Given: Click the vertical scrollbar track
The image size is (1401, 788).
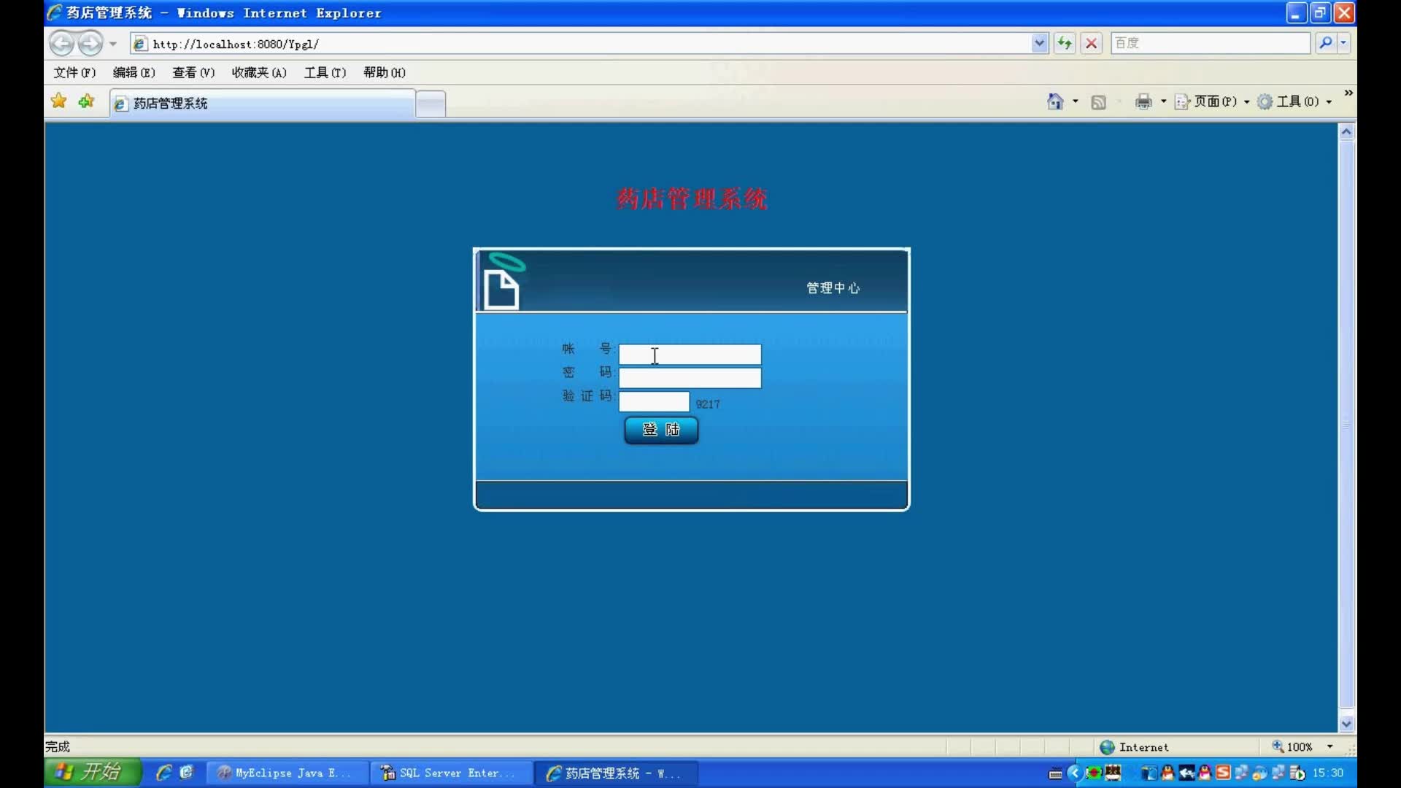Looking at the screenshot, I should tap(1347, 424).
